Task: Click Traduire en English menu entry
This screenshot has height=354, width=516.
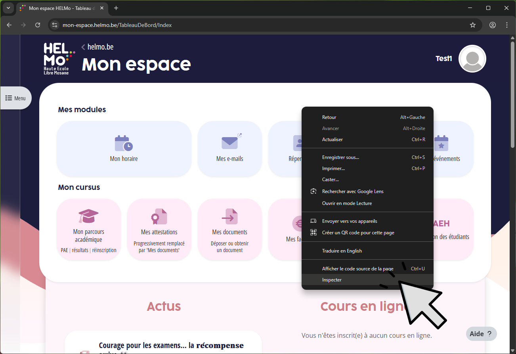Action: [342, 251]
